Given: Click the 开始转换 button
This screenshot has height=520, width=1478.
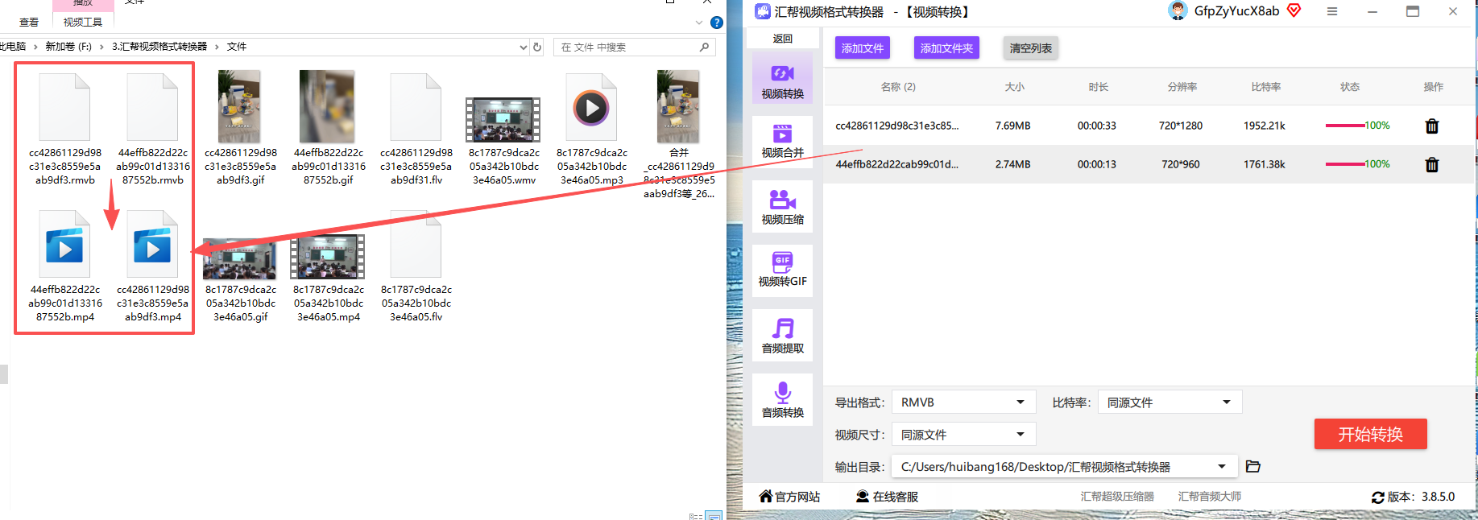Looking at the screenshot, I should click(1370, 434).
